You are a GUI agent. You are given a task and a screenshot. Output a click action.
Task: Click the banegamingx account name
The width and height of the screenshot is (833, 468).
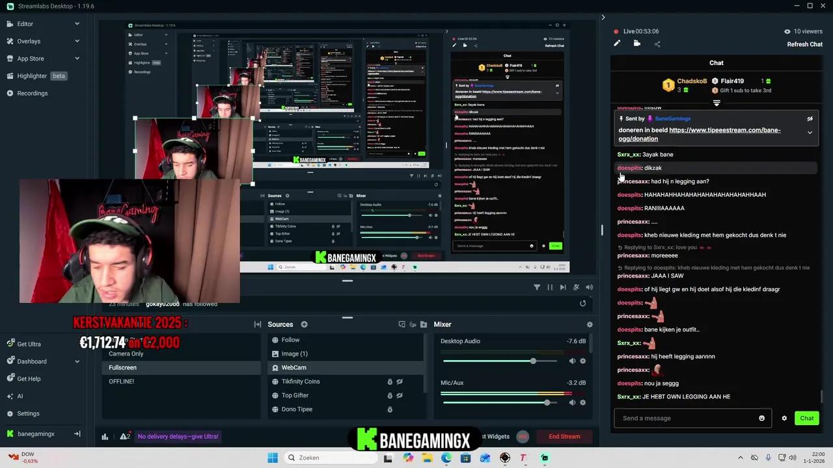tap(36, 434)
